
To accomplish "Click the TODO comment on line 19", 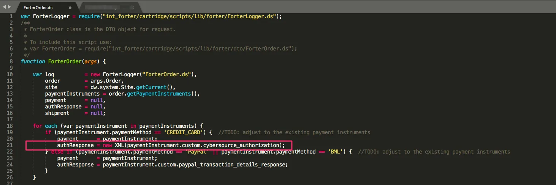I will click(x=294, y=132).
